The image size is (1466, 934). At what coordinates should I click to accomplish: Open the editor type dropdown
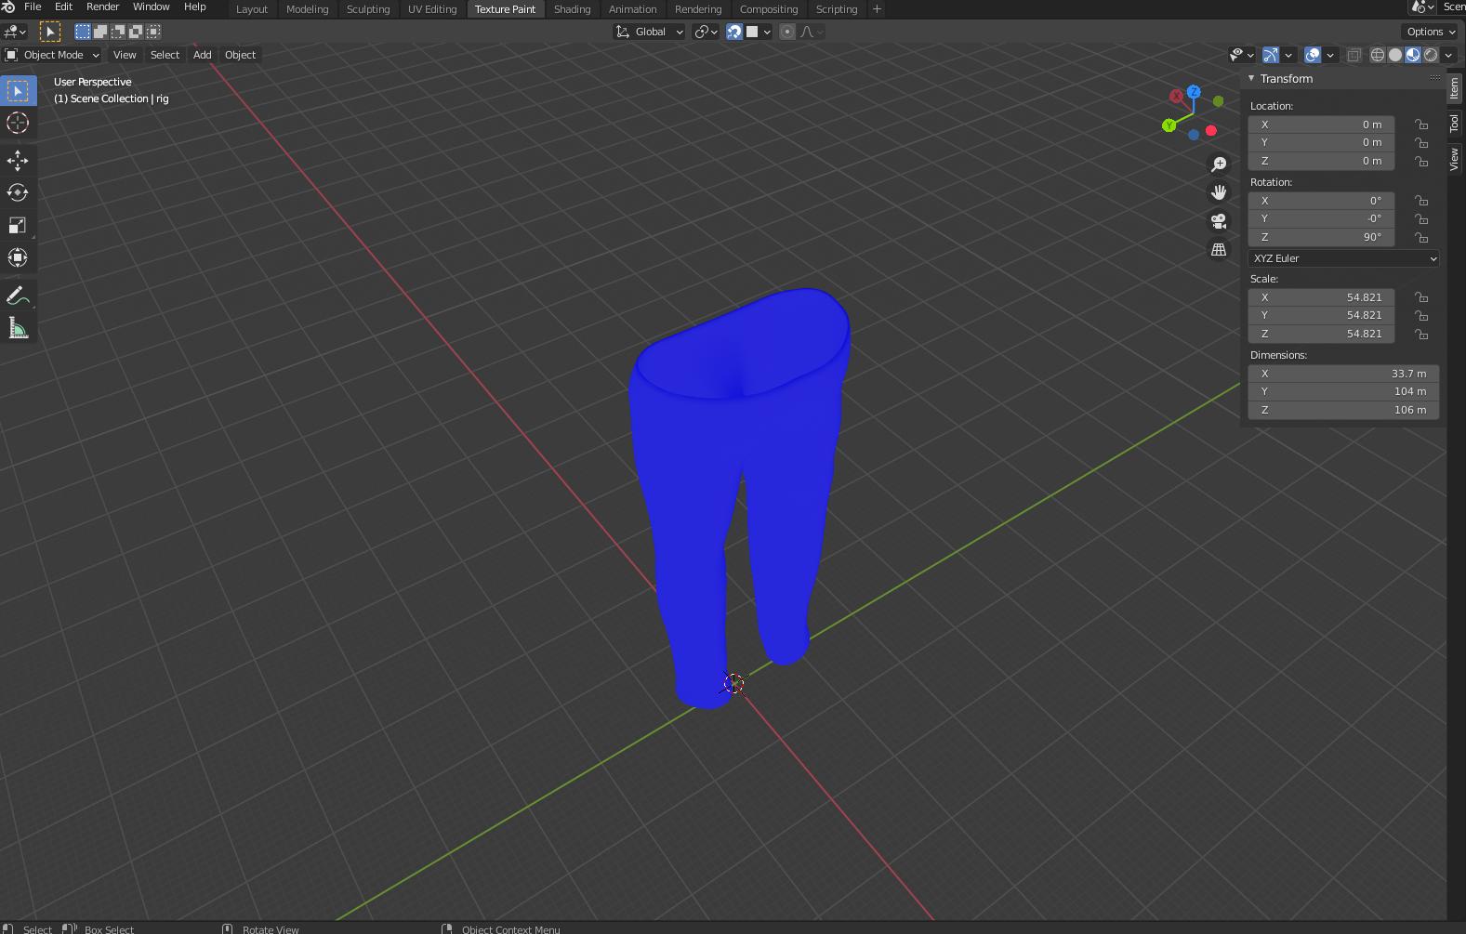pyautogui.click(x=15, y=32)
